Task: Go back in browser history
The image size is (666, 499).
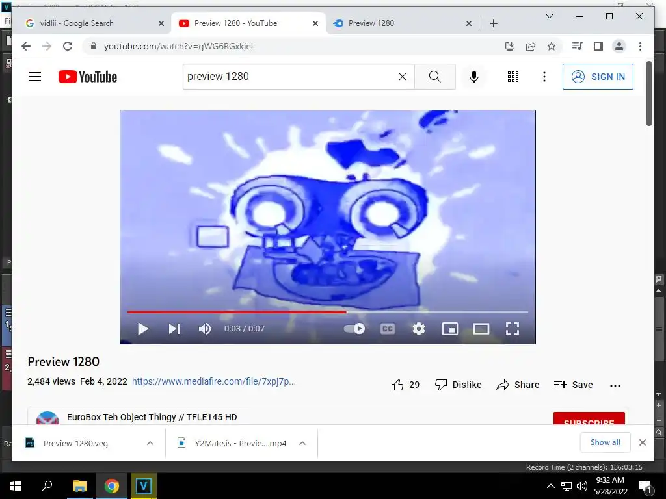Action: click(x=26, y=46)
